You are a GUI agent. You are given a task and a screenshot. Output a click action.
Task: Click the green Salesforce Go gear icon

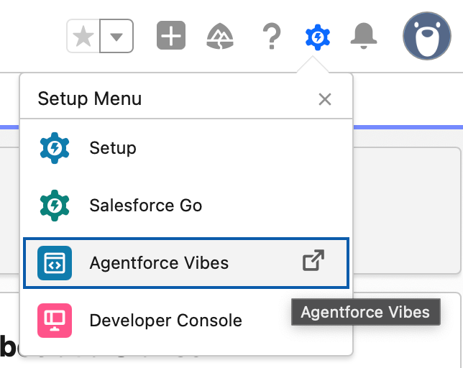pyautogui.click(x=55, y=206)
